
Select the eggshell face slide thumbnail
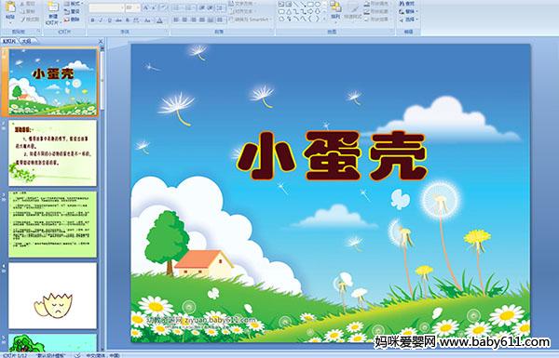(x=53, y=296)
